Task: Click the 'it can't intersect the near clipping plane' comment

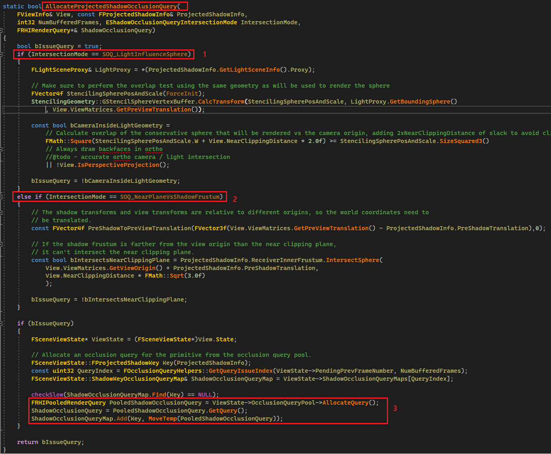Action: tap(113, 252)
